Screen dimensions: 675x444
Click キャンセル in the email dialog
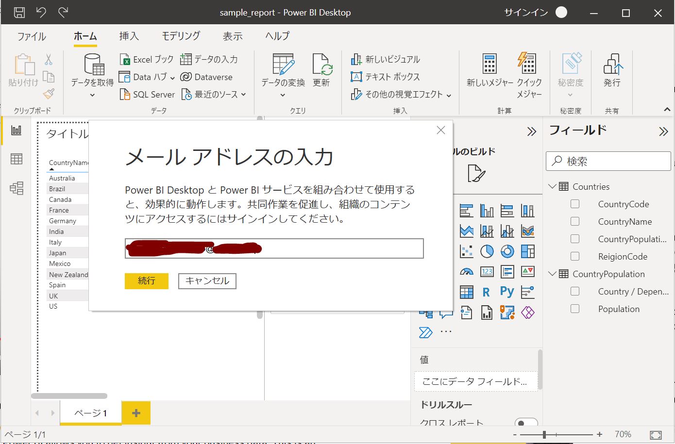click(207, 281)
